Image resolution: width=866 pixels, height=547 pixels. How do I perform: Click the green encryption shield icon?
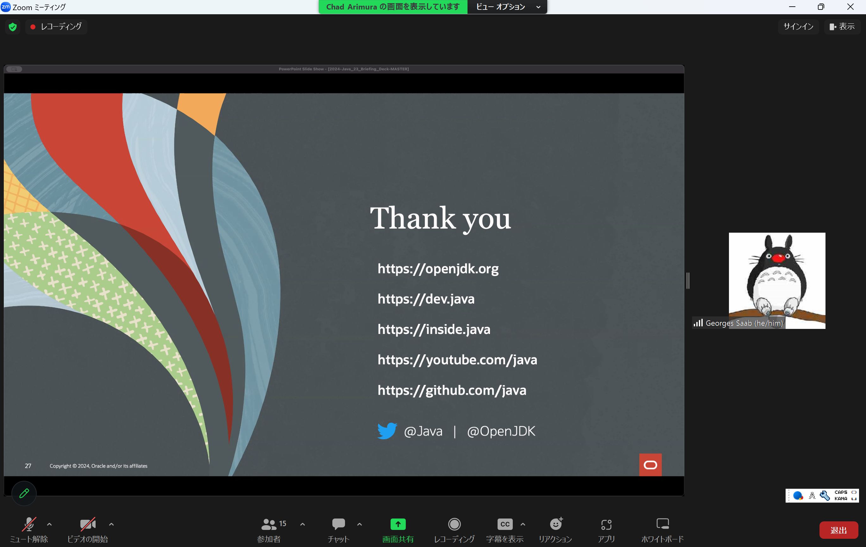[13, 27]
